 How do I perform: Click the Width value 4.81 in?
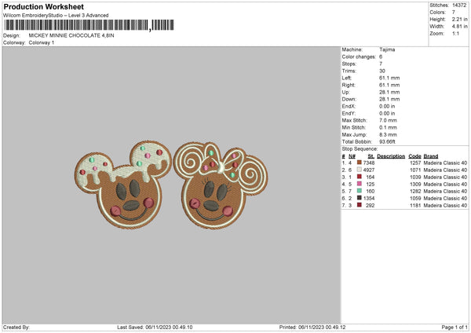pyautogui.click(x=459, y=27)
